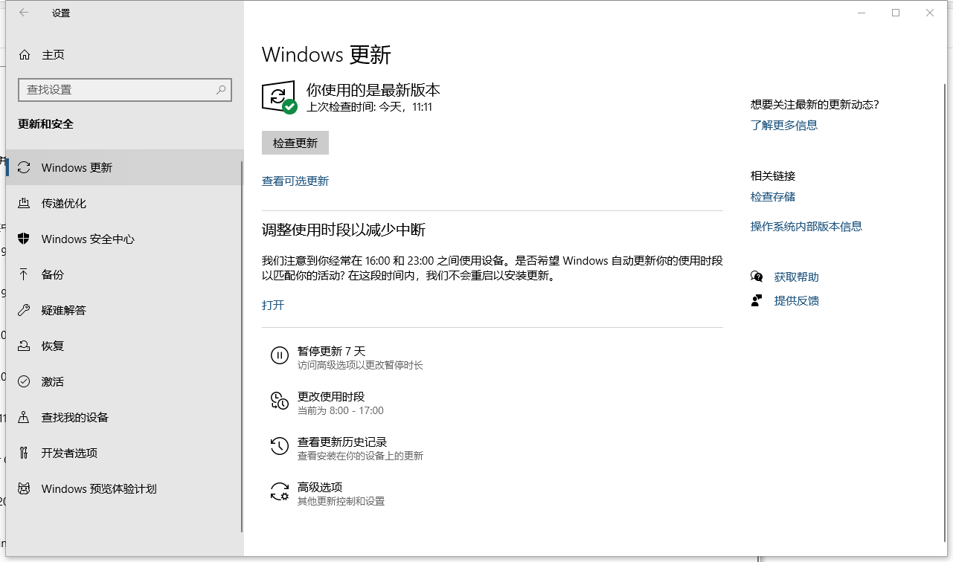Click the 调整使用时段以减少中断 heading
Image resolution: width=953 pixels, height=562 pixels.
[x=344, y=230]
